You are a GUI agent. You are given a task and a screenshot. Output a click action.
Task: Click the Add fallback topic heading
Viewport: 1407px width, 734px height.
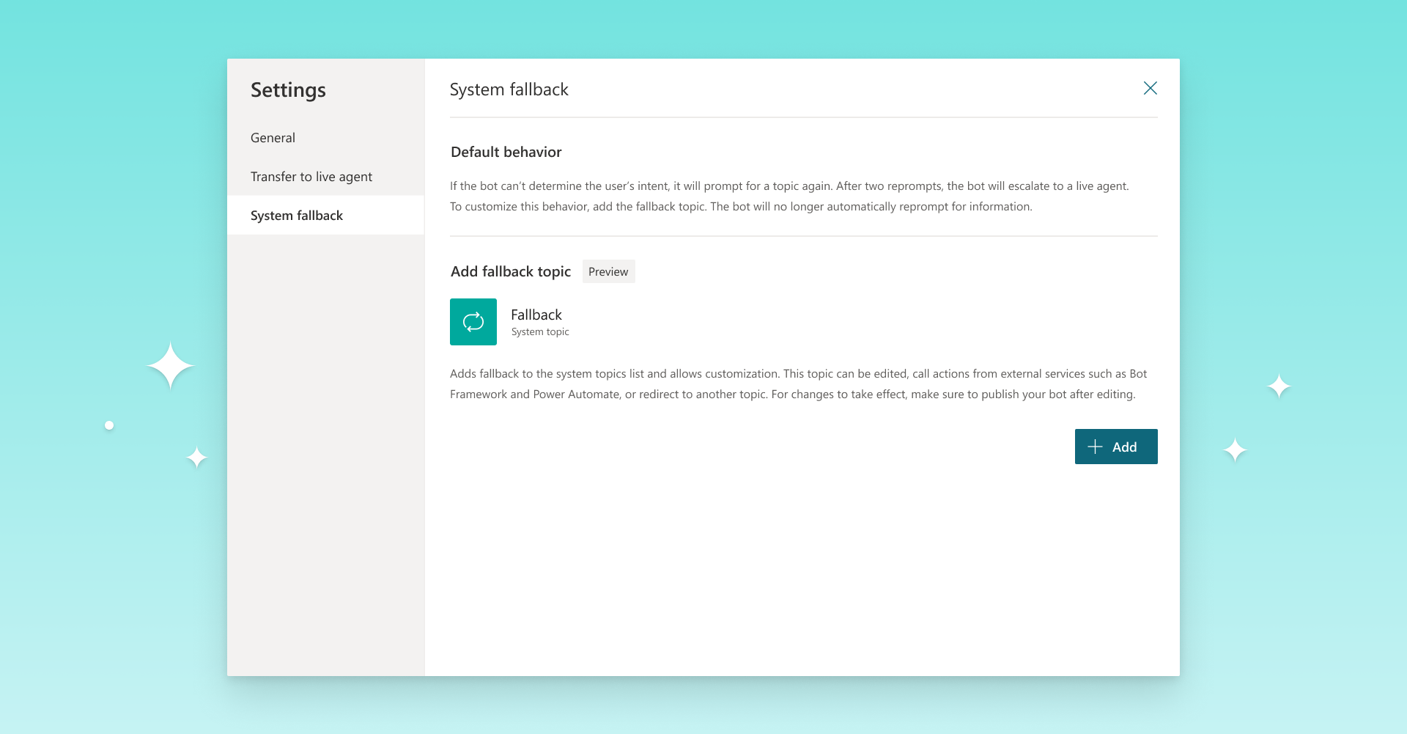click(x=510, y=271)
